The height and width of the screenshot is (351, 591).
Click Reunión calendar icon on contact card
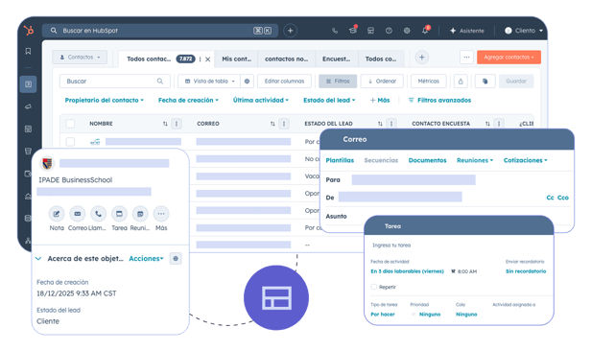[x=140, y=214]
